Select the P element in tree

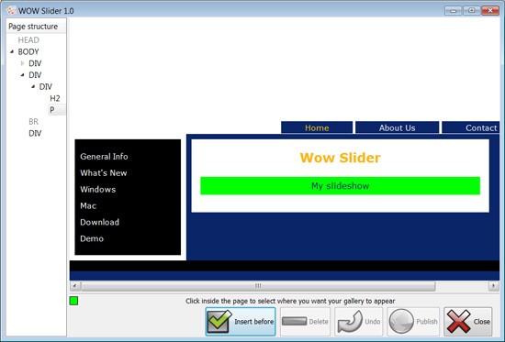52,110
